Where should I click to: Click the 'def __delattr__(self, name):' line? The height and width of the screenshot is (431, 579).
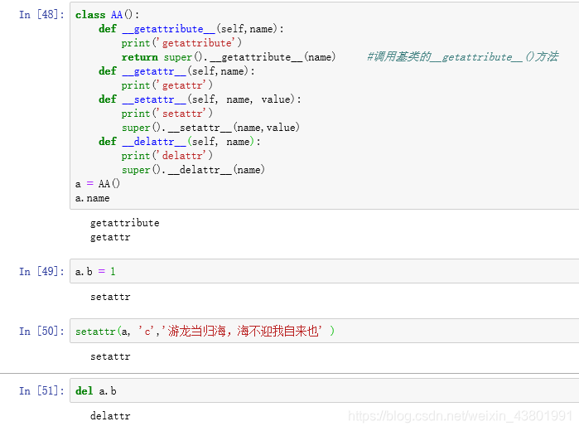pyautogui.click(x=180, y=142)
